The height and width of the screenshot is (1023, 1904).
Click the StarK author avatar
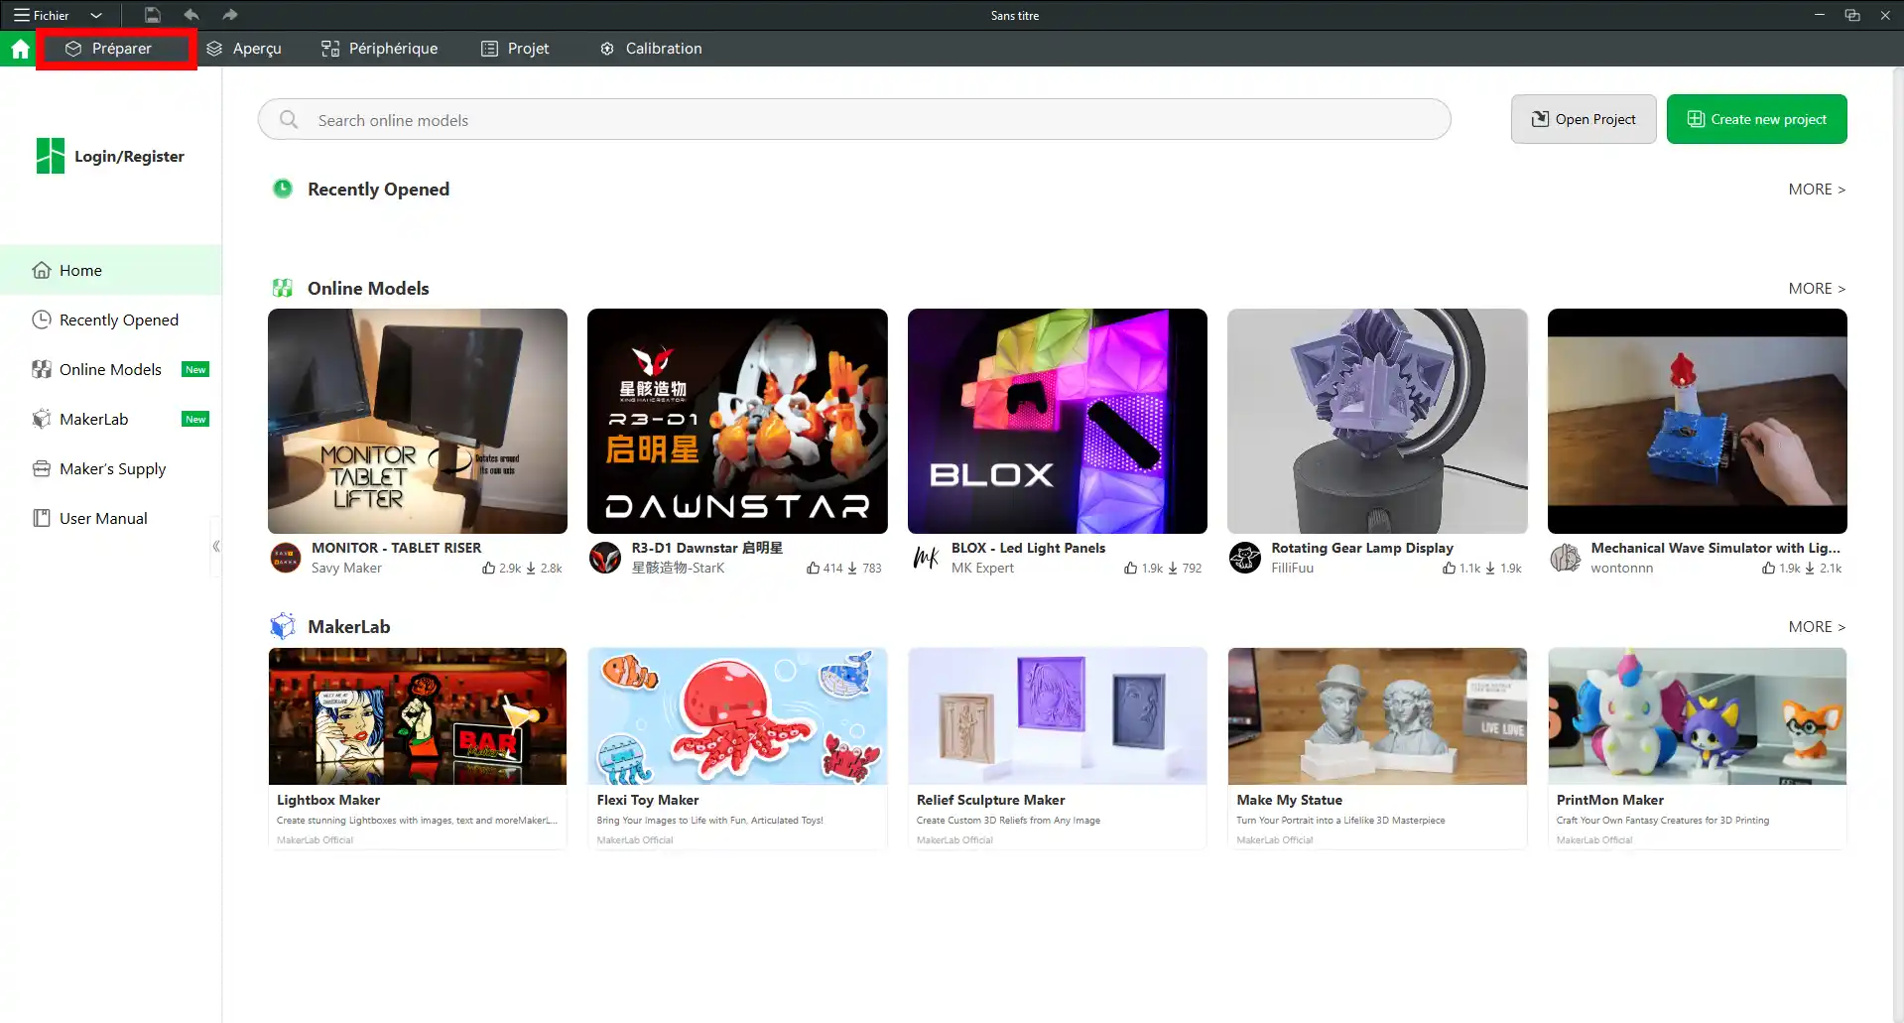coord(605,558)
